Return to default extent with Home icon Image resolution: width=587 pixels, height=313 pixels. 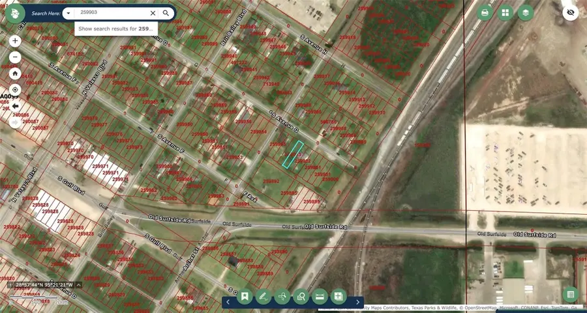15,74
